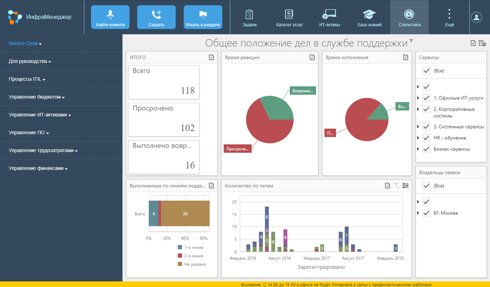Toggle (Все) checkbox under Владельцы заявок

(x=426, y=186)
